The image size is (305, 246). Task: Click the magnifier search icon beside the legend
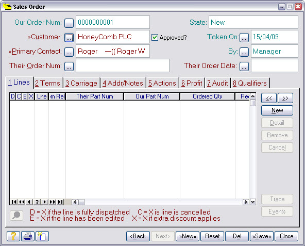16,216
